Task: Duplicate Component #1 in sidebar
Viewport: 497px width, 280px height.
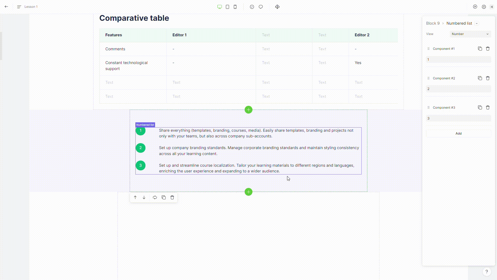Action: click(x=480, y=49)
